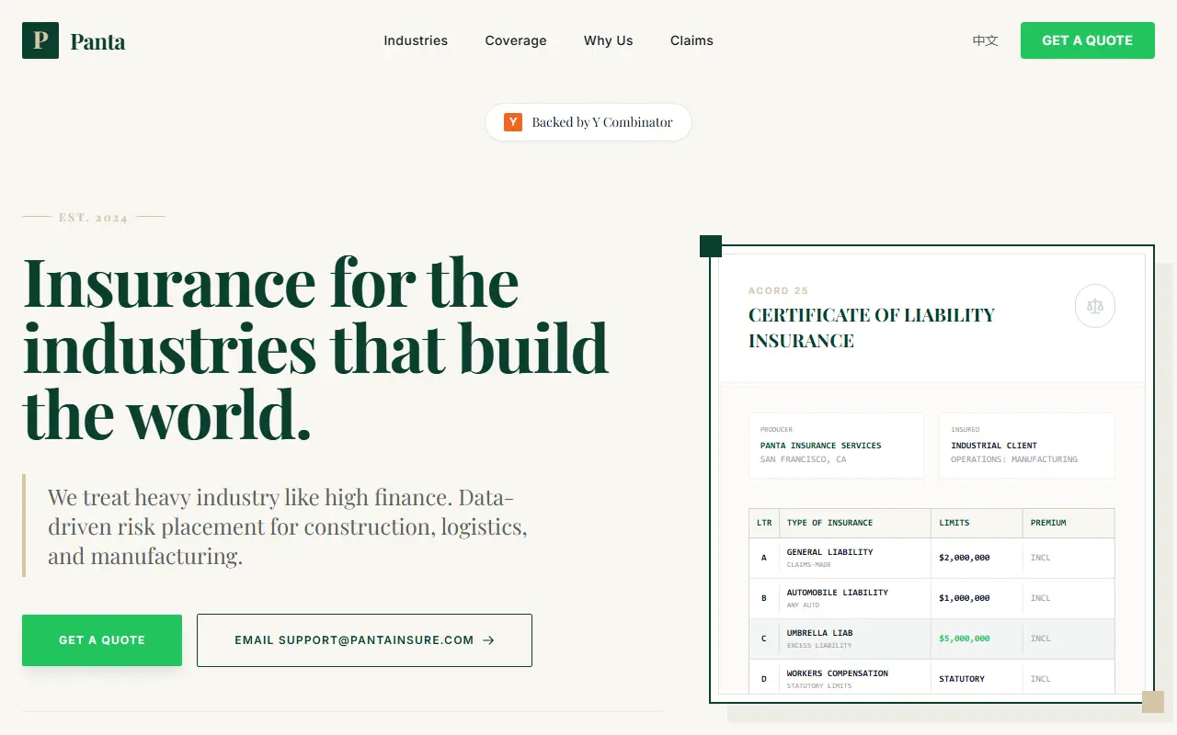Click the $1,000,000 limit value
Screen dimensions: 1177x735
pos(965,598)
